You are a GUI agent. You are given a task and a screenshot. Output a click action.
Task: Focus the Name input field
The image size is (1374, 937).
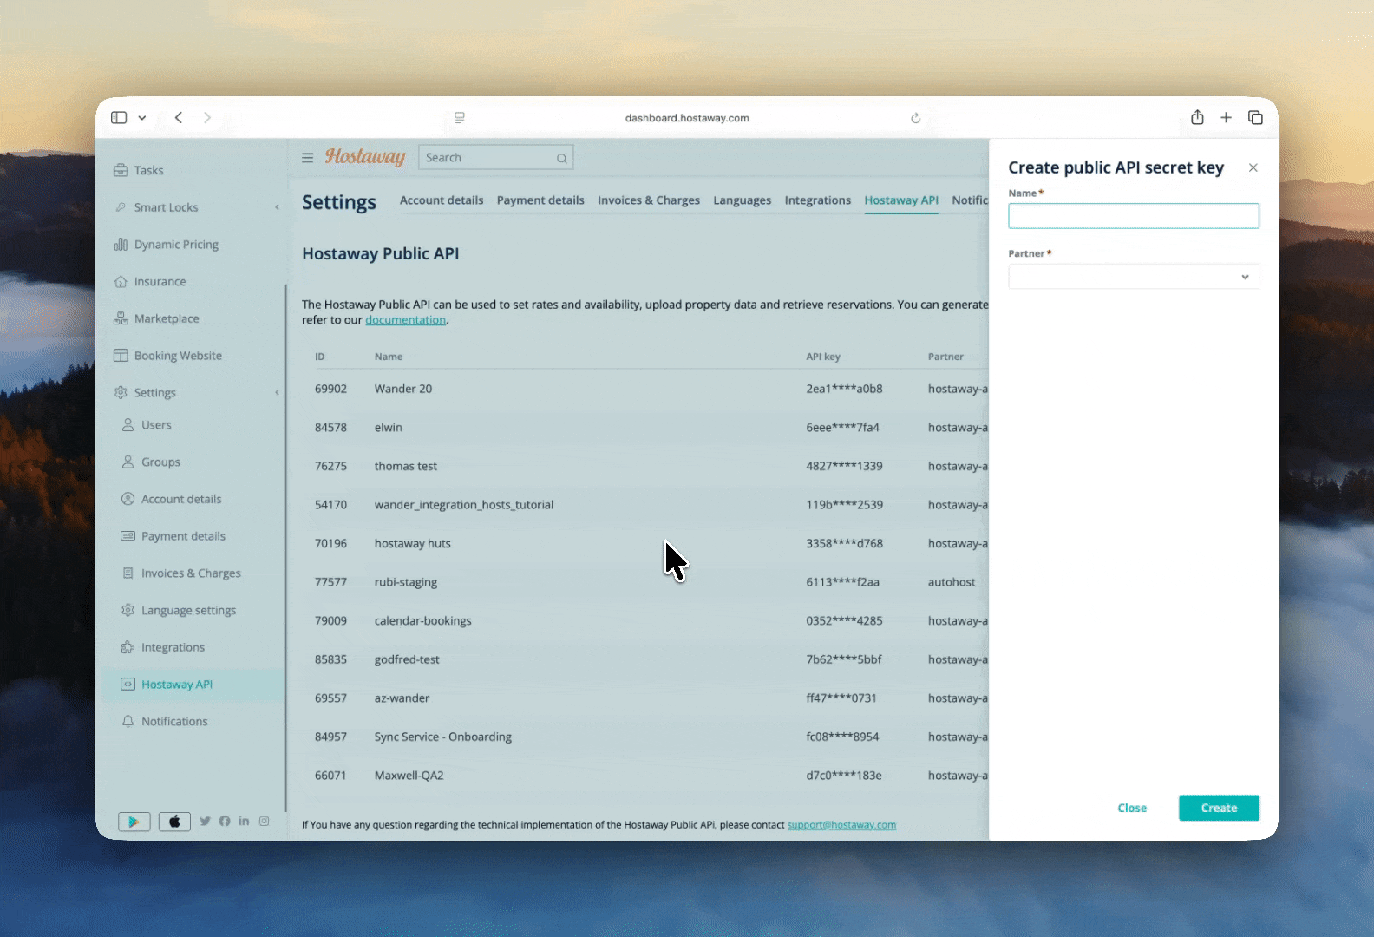pyautogui.click(x=1134, y=216)
